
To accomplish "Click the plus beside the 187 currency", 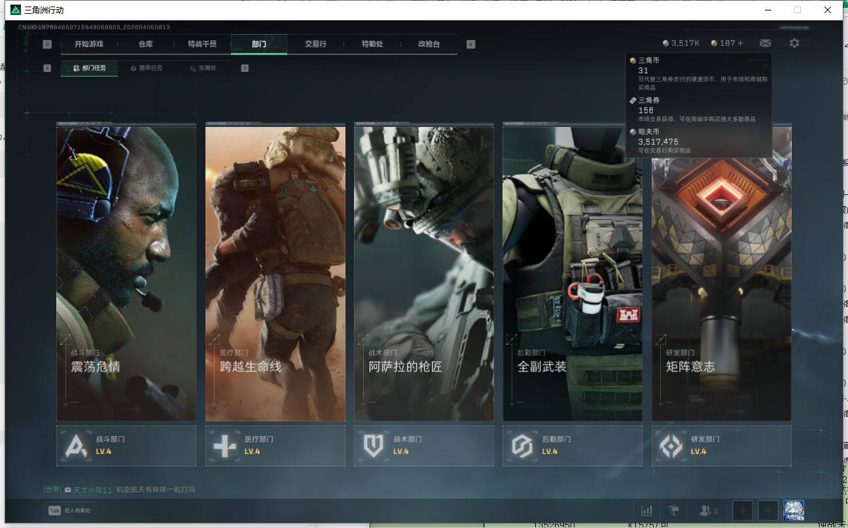I will coord(740,43).
